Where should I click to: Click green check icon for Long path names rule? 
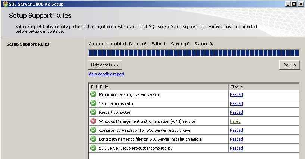coord(93,139)
